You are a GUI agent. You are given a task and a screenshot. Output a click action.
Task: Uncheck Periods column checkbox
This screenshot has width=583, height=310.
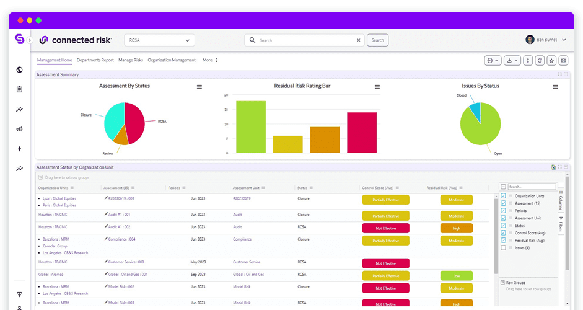click(x=503, y=211)
